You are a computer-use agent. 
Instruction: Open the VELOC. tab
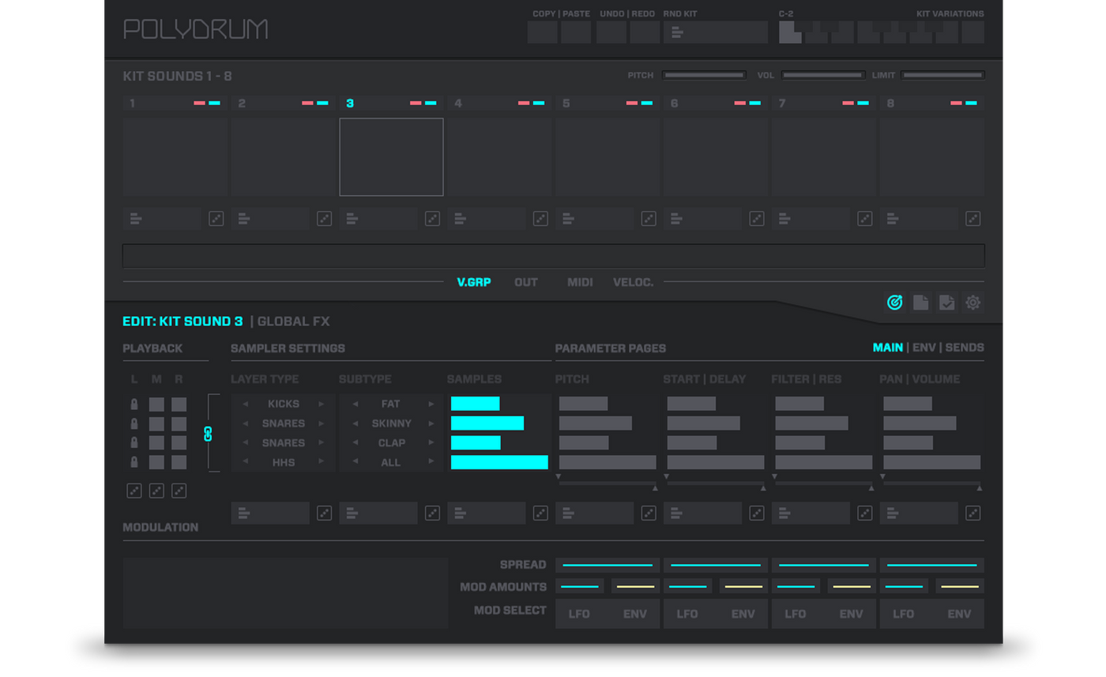[x=634, y=282]
